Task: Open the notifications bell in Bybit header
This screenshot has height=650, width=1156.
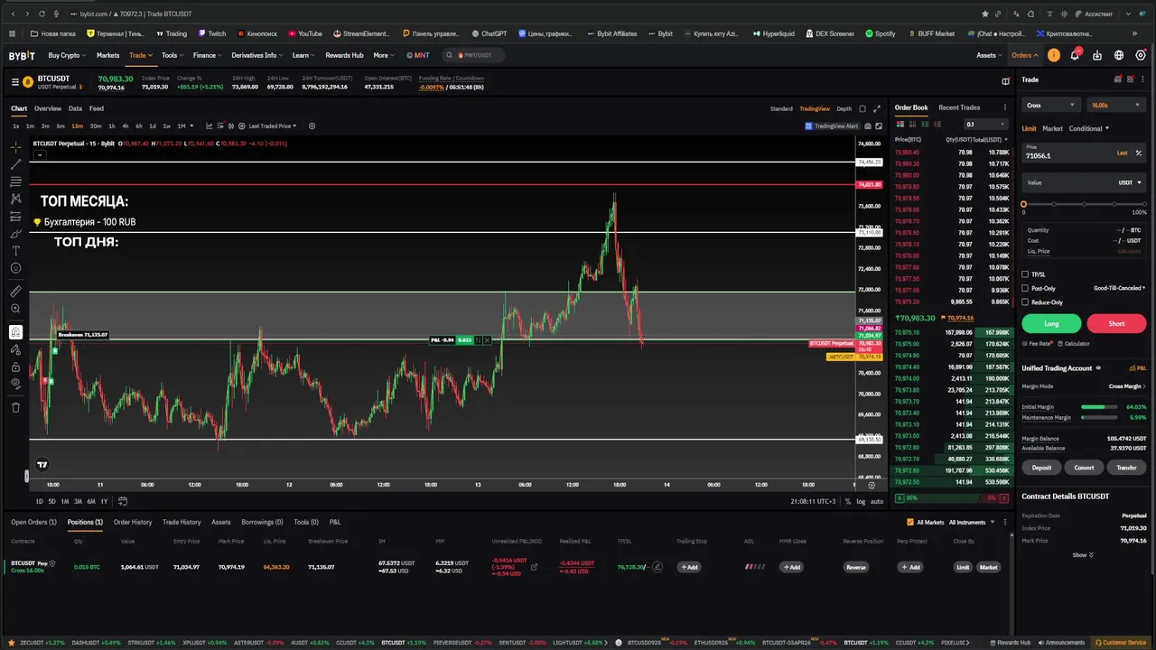Action: click(x=1075, y=55)
